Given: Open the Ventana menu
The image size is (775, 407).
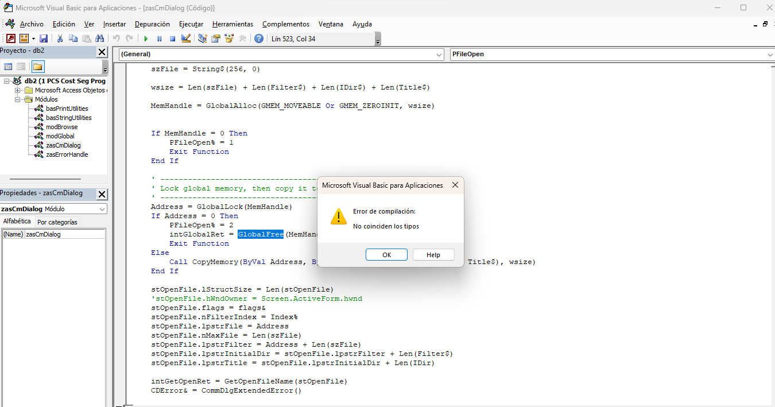Looking at the screenshot, I should coord(331,24).
